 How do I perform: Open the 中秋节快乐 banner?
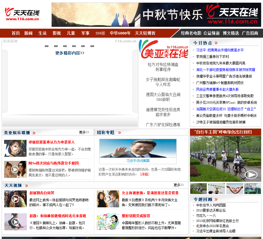(x=156, y=14)
